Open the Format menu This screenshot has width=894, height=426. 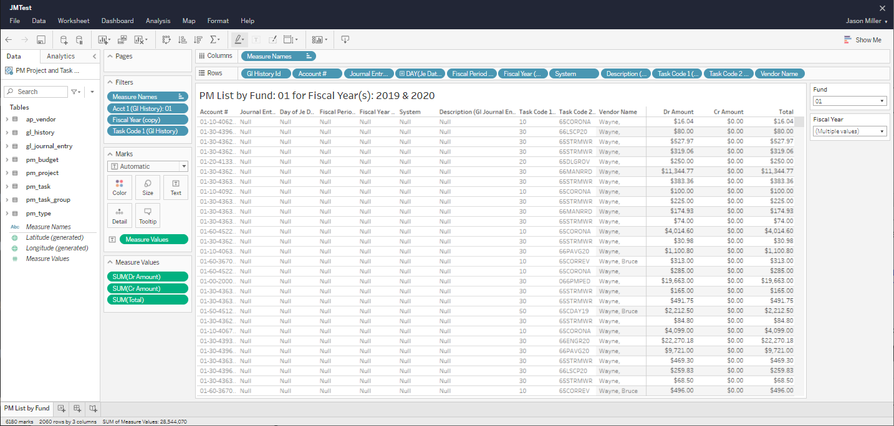[218, 21]
